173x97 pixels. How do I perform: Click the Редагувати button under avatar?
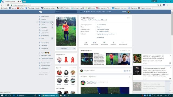(x=64, y=48)
